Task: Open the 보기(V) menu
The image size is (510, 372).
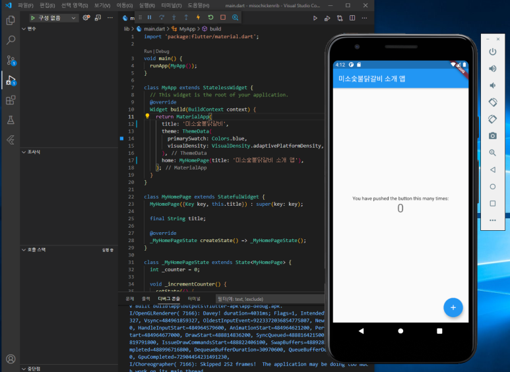Action: click(x=102, y=5)
